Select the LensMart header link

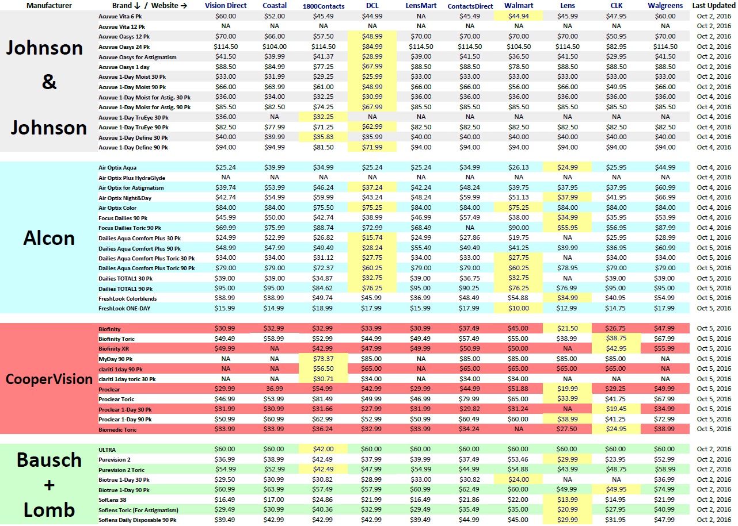click(x=420, y=6)
